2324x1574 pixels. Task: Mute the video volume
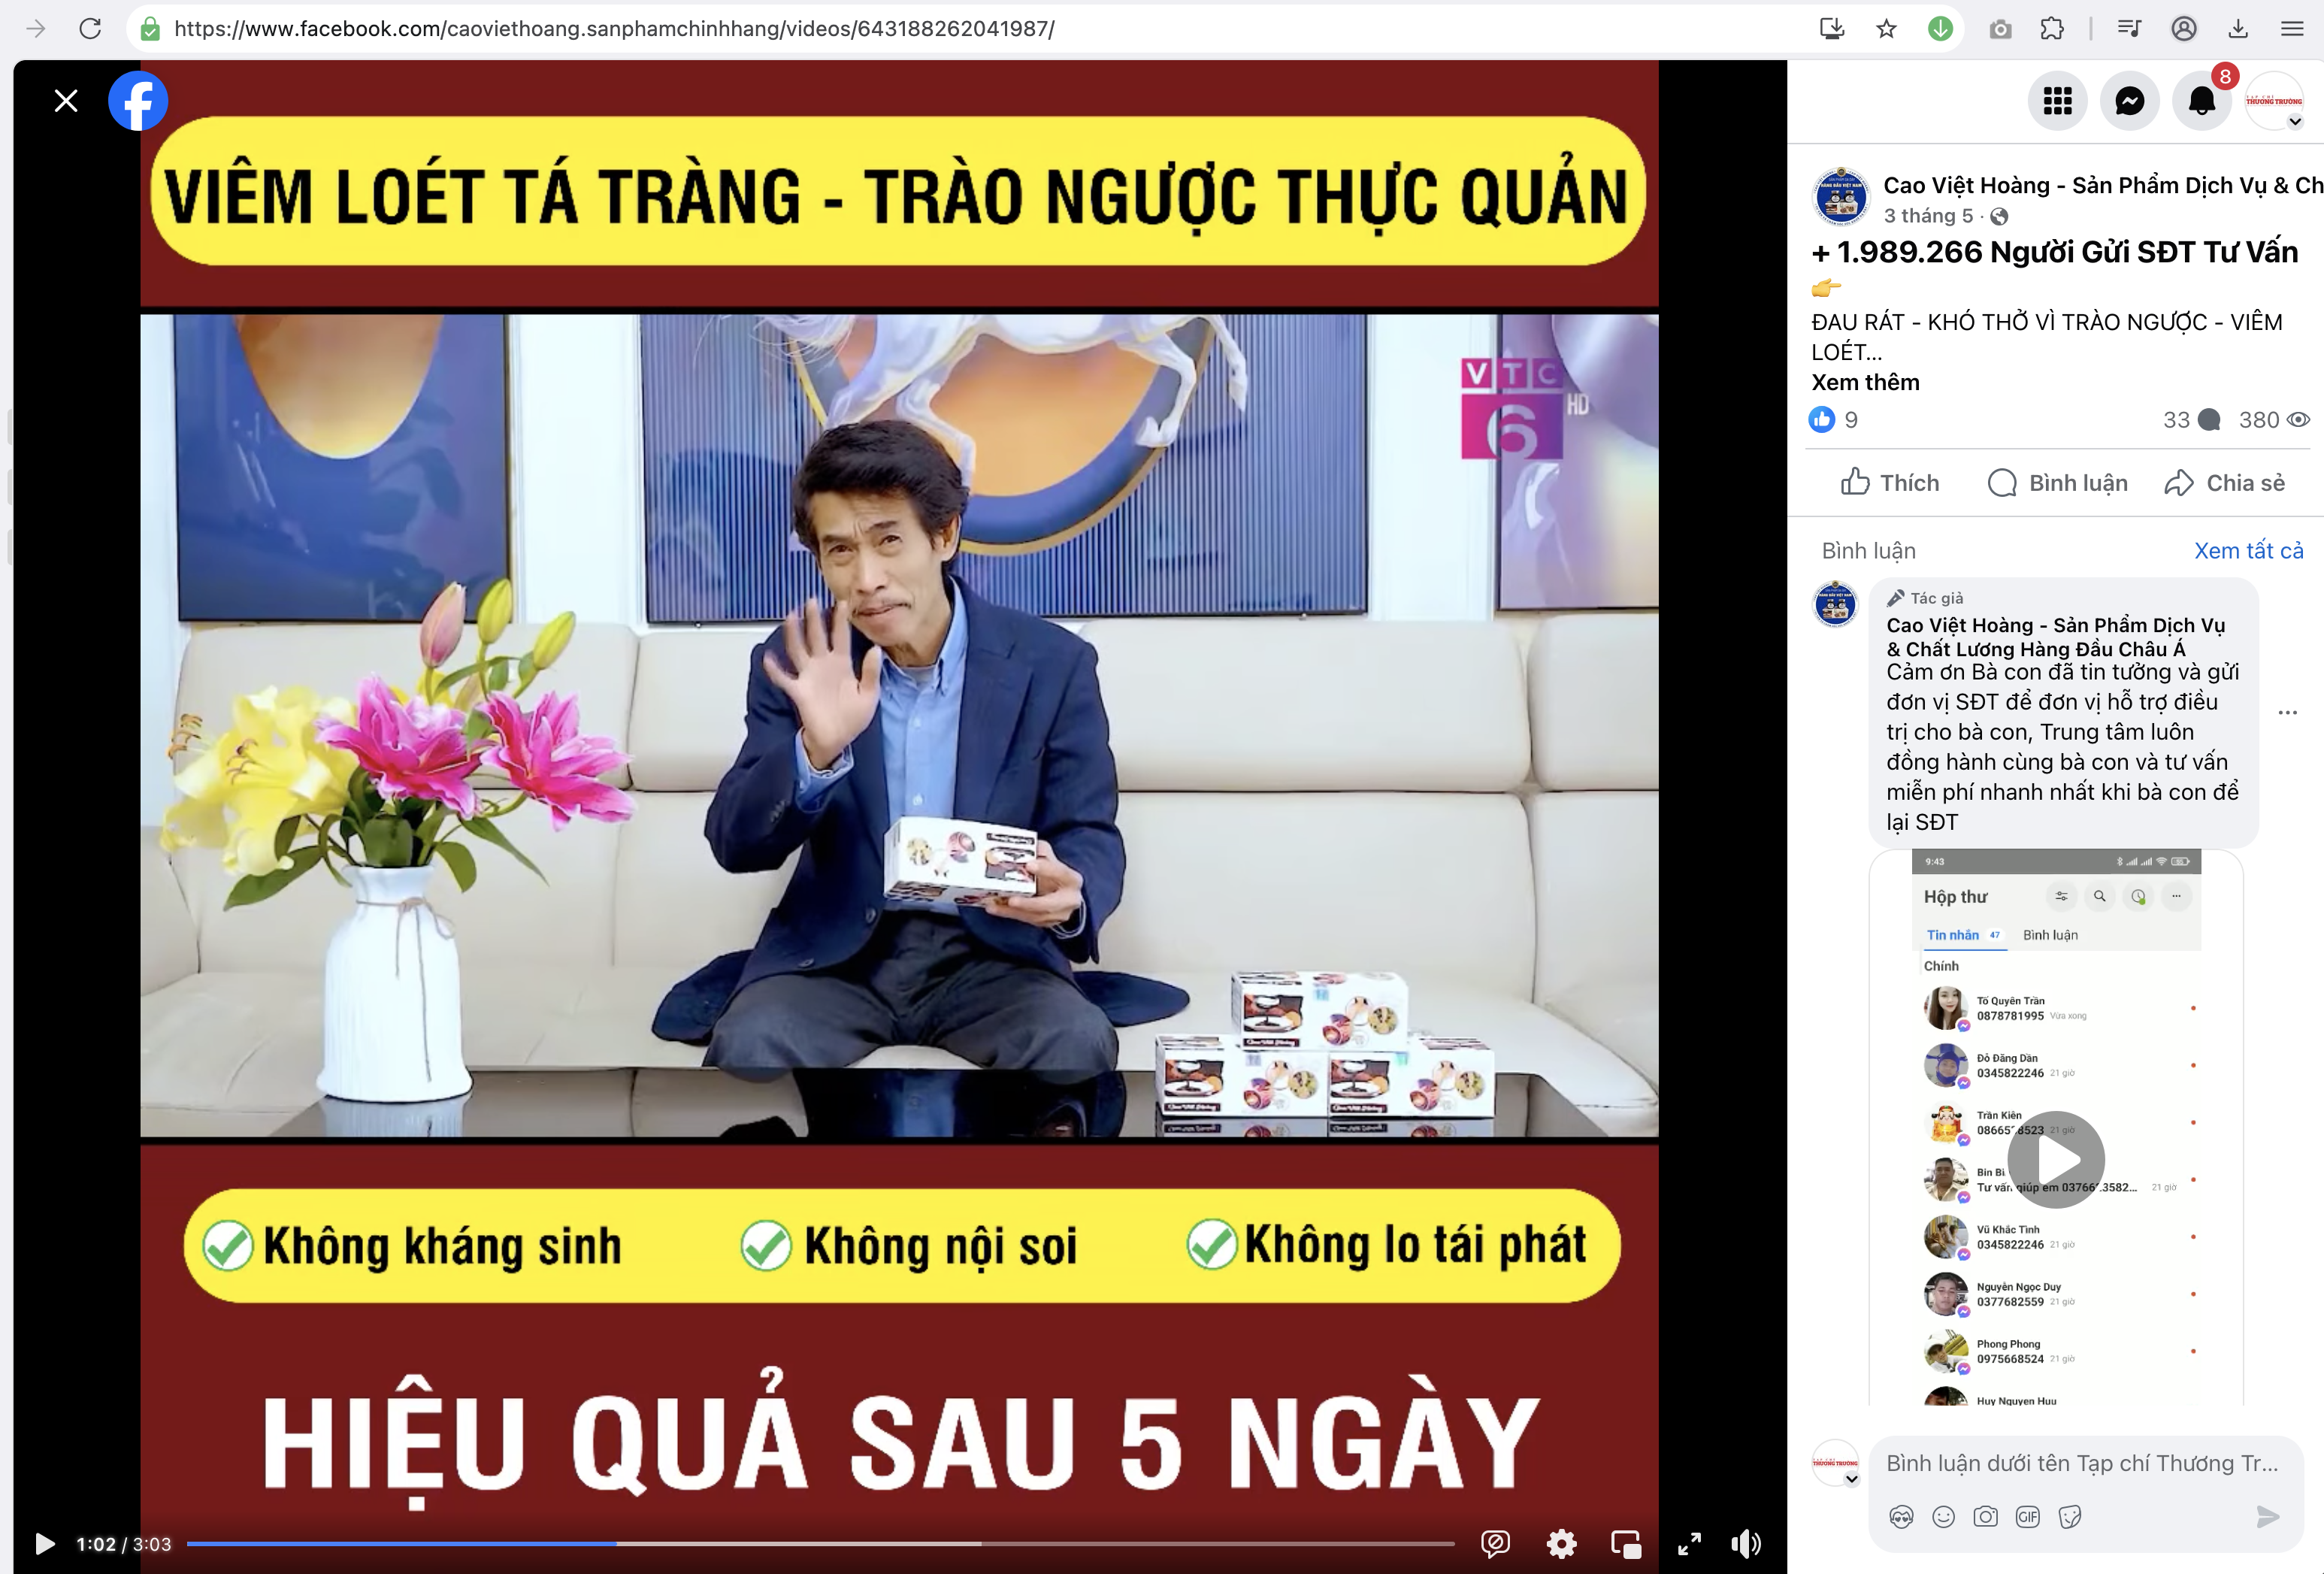coord(1746,1544)
